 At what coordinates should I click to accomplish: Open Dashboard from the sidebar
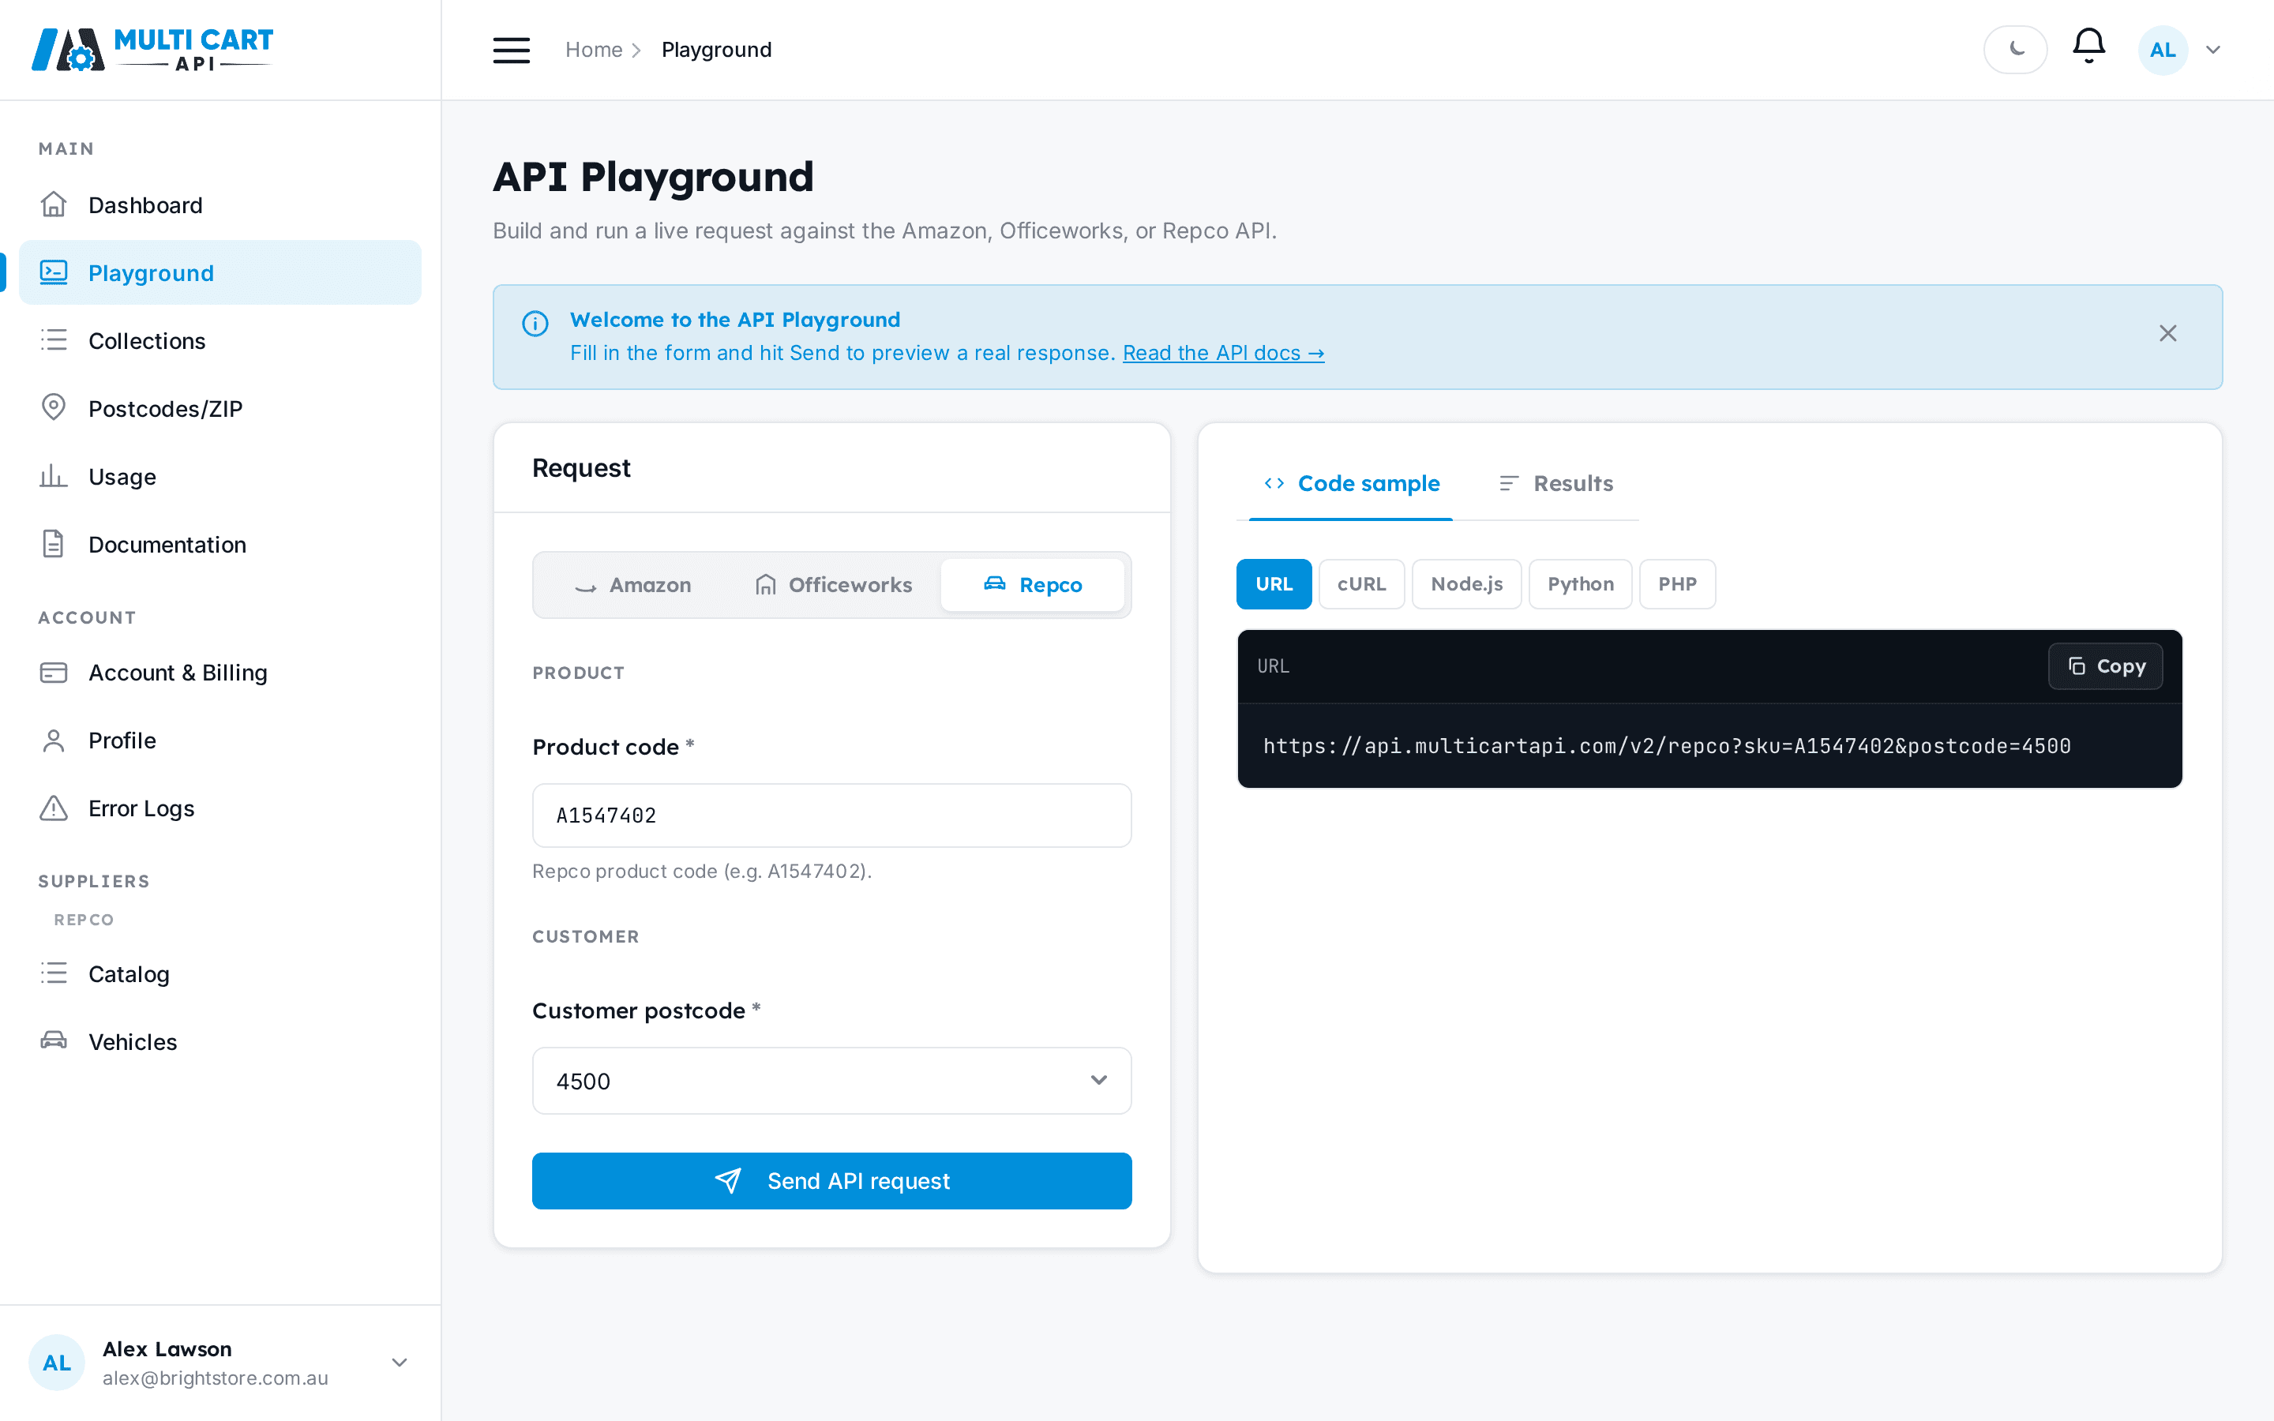click(220, 205)
